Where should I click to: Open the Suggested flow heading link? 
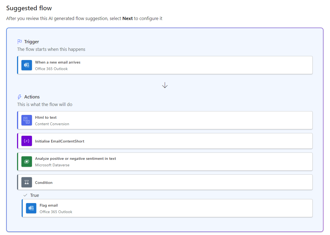pyautogui.click(x=29, y=8)
